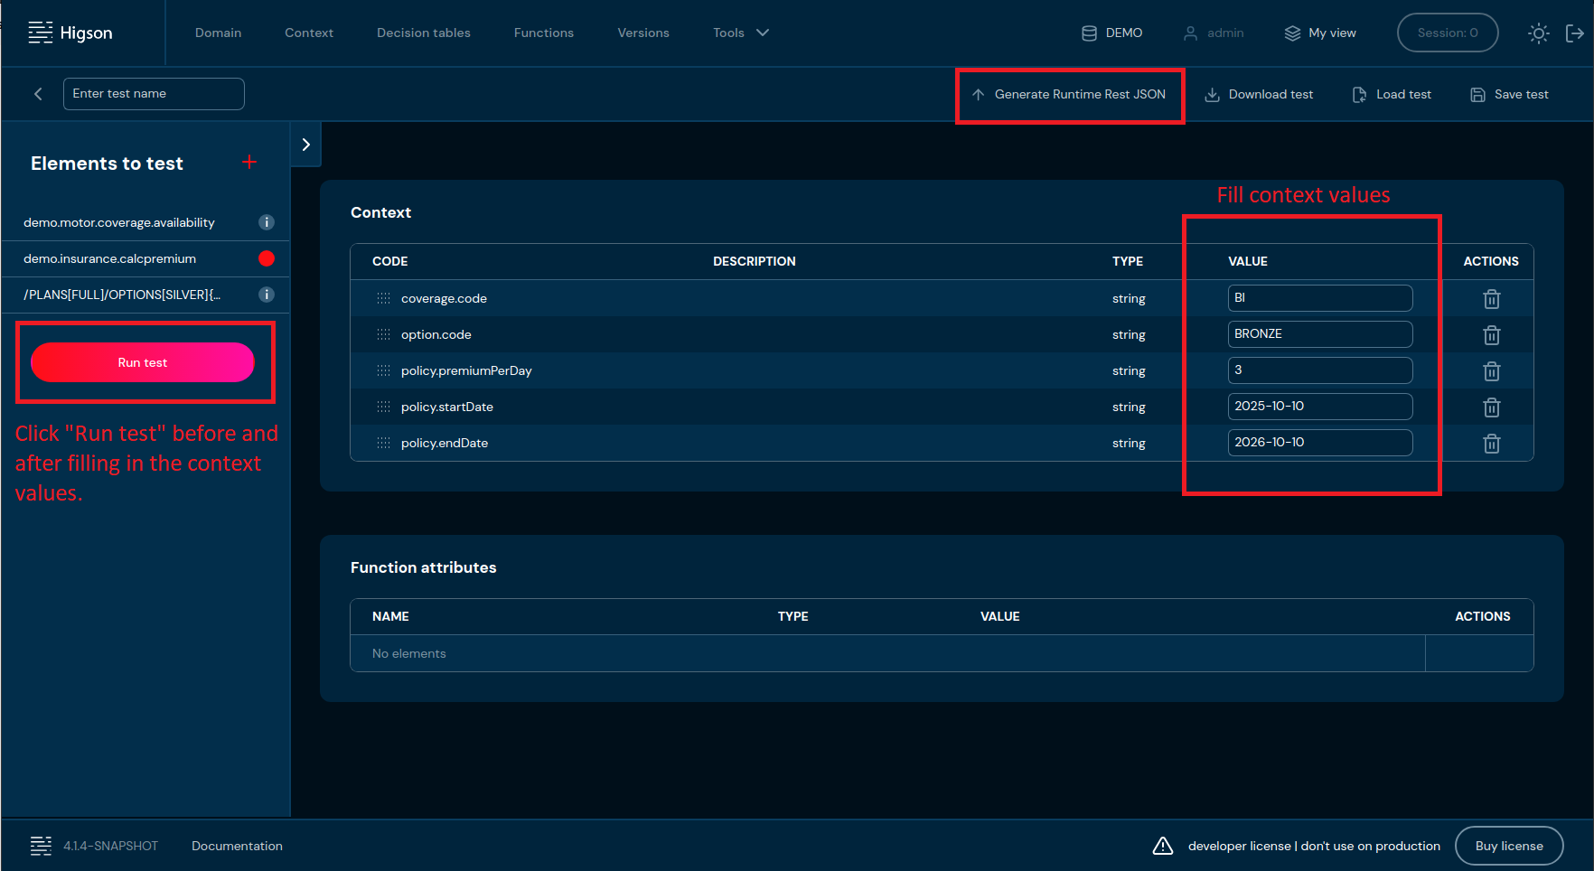Edit the policy.endDate value 2026-10-10

[x=1320, y=443]
